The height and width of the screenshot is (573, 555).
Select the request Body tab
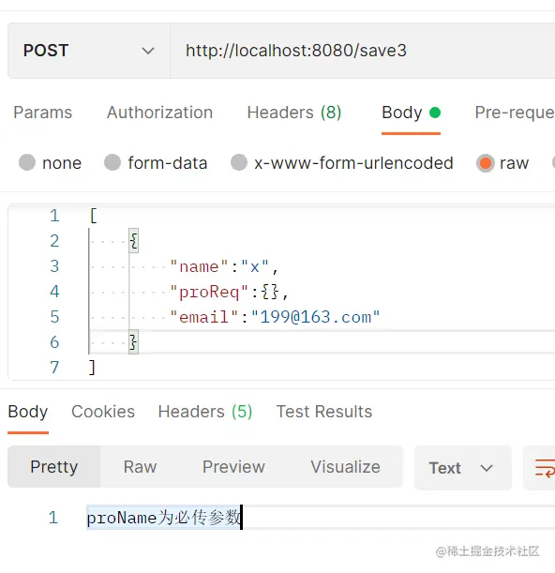411,113
